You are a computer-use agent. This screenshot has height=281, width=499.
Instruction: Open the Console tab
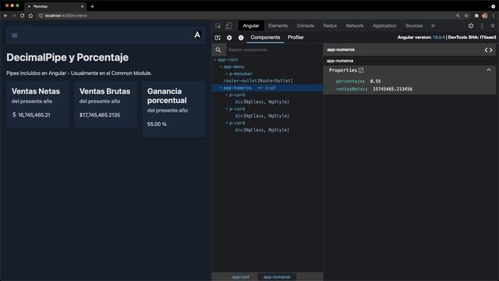click(305, 26)
